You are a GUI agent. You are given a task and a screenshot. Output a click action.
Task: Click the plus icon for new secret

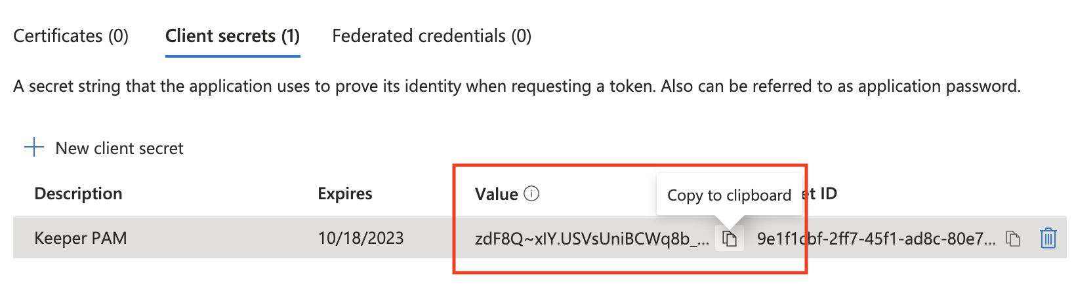34,147
